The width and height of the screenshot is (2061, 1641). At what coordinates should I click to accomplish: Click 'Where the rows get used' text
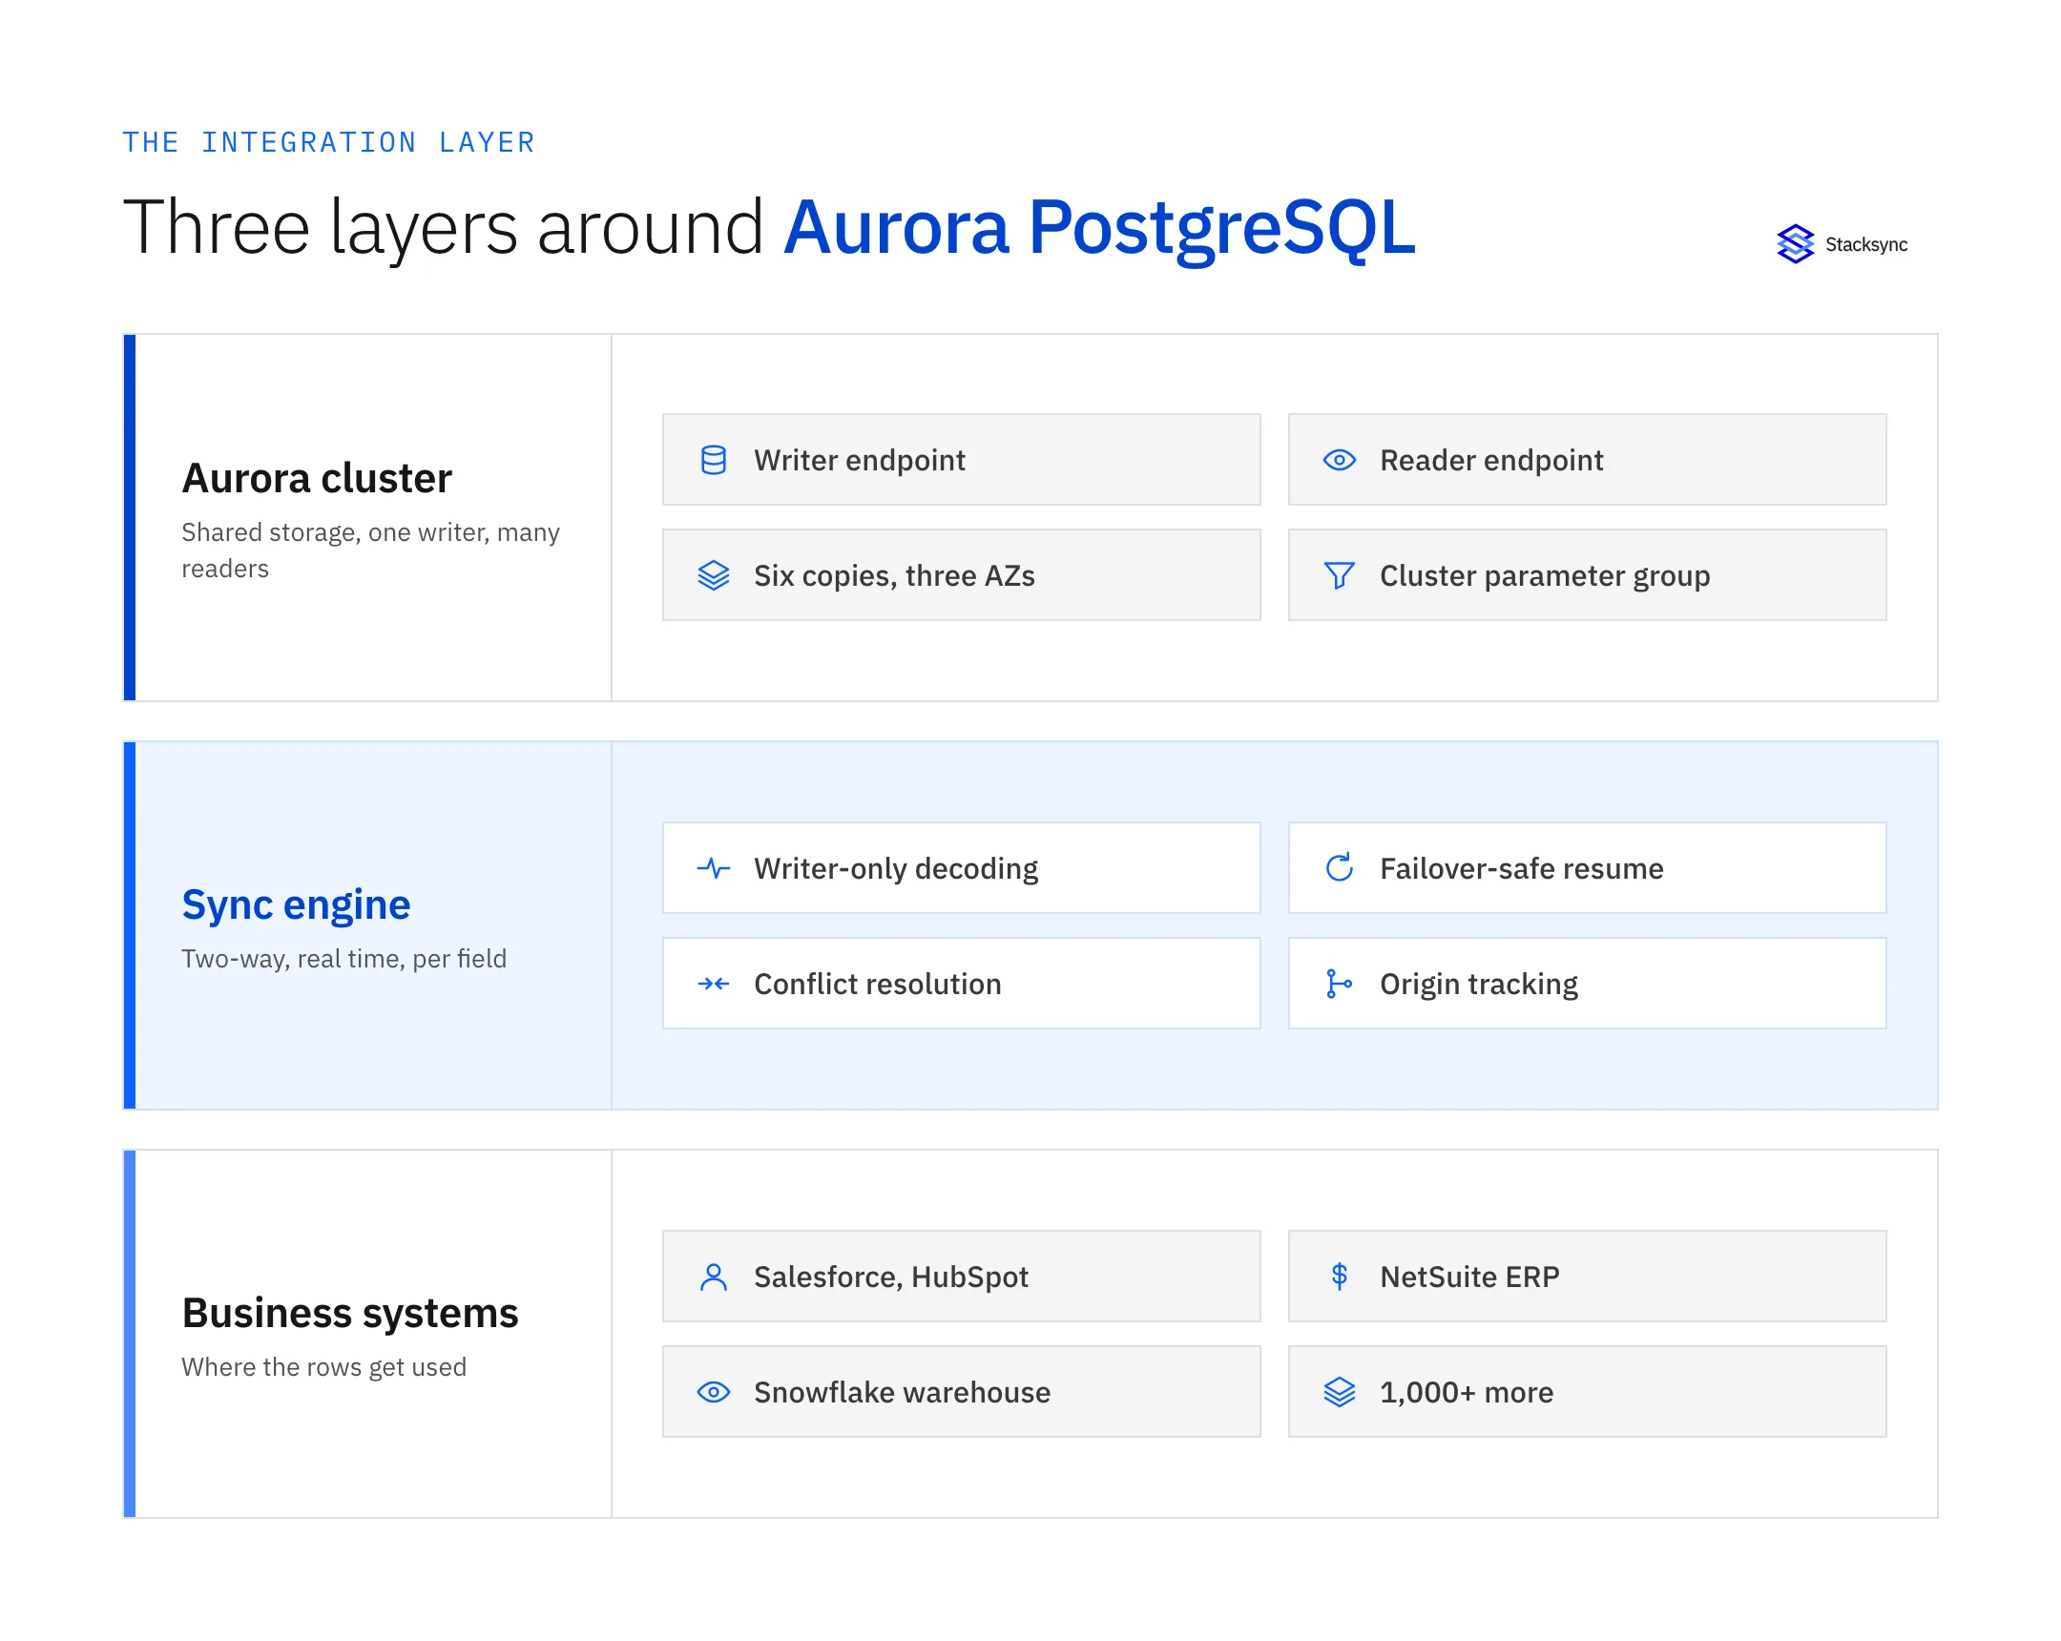point(323,1368)
